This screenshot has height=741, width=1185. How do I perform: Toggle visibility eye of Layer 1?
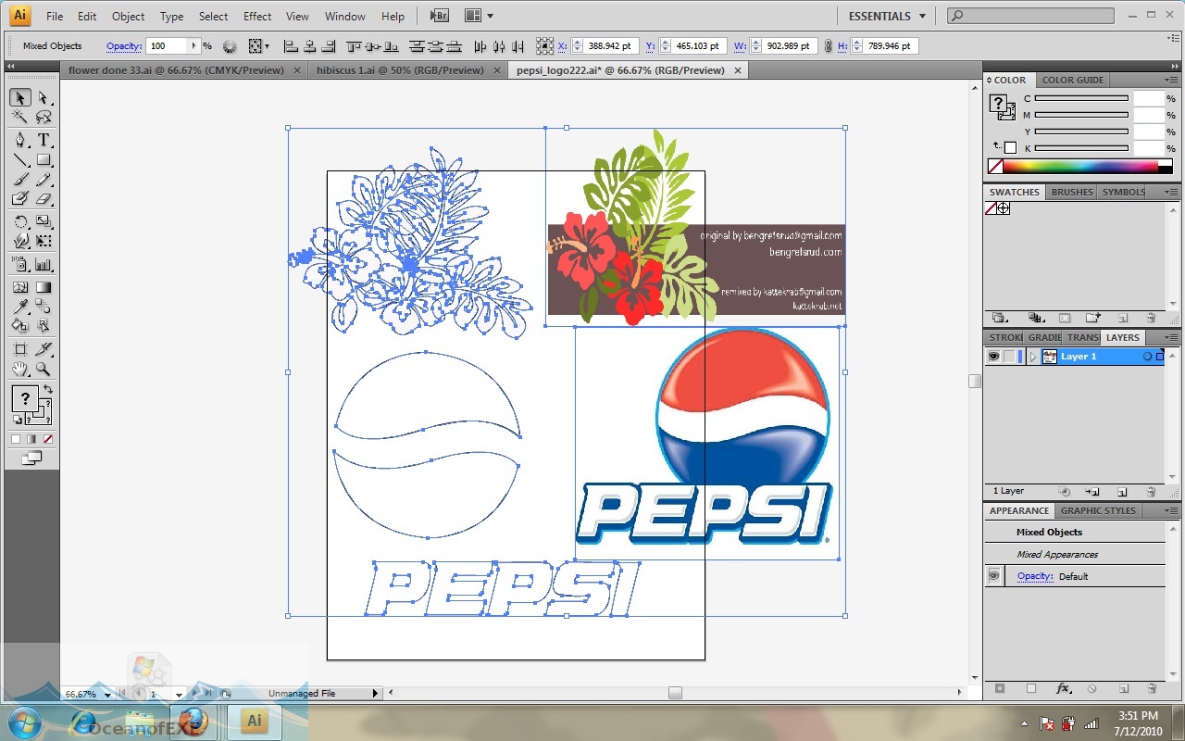(993, 357)
